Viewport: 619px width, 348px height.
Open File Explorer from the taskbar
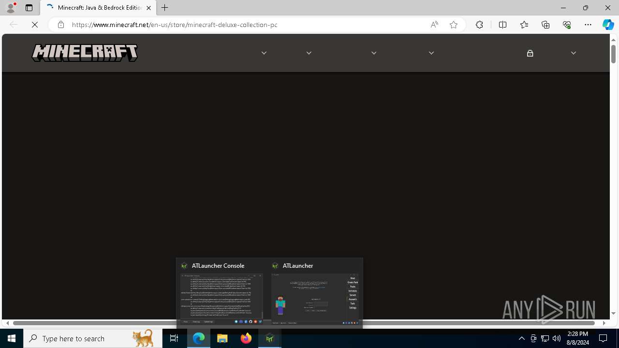(222, 338)
